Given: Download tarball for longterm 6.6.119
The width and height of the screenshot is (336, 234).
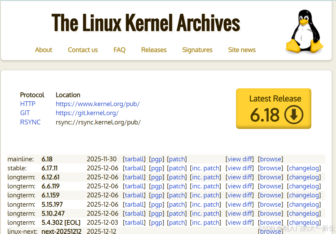Looking at the screenshot, I should click(134, 186).
